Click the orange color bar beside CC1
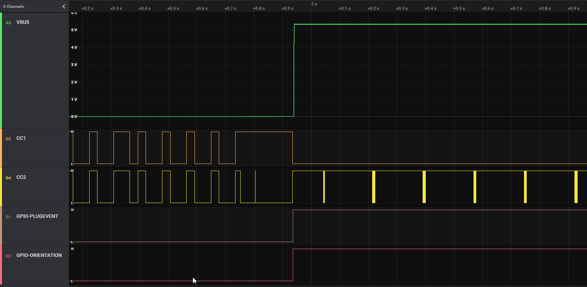 click(x=1, y=148)
